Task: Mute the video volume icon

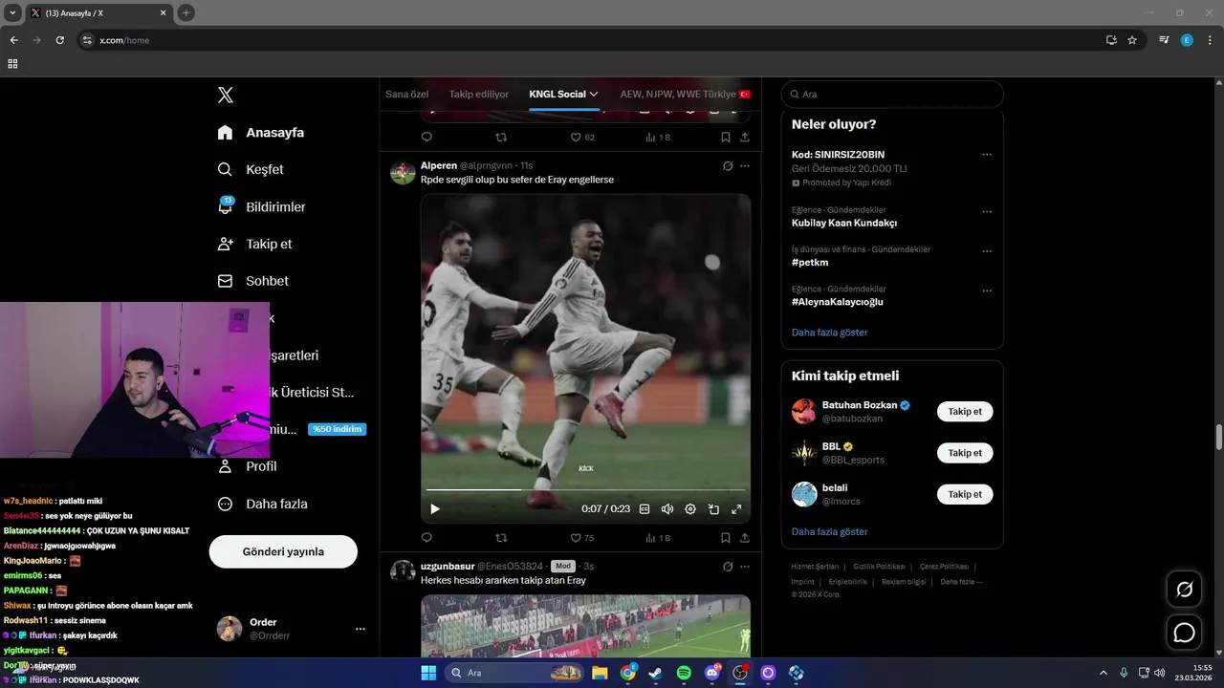Action: [667, 509]
